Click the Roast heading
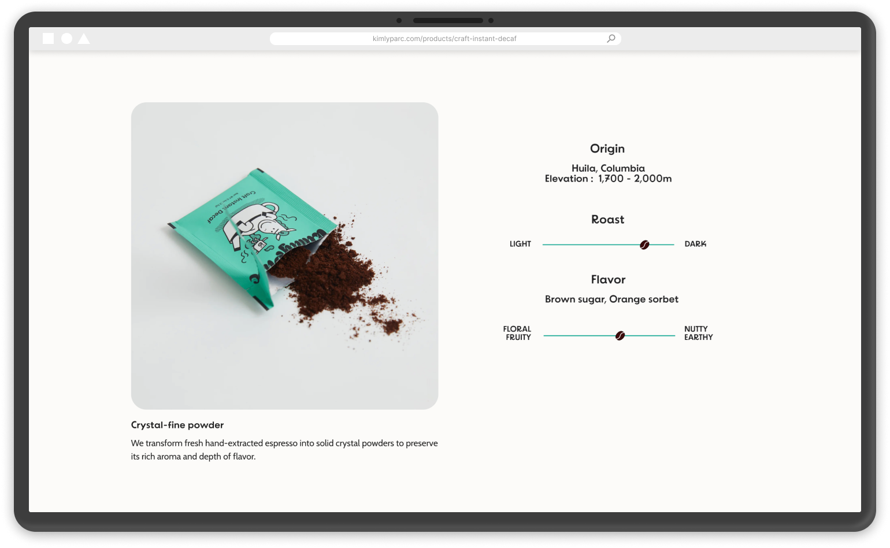Image resolution: width=890 pixels, height=548 pixels. coord(608,220)
